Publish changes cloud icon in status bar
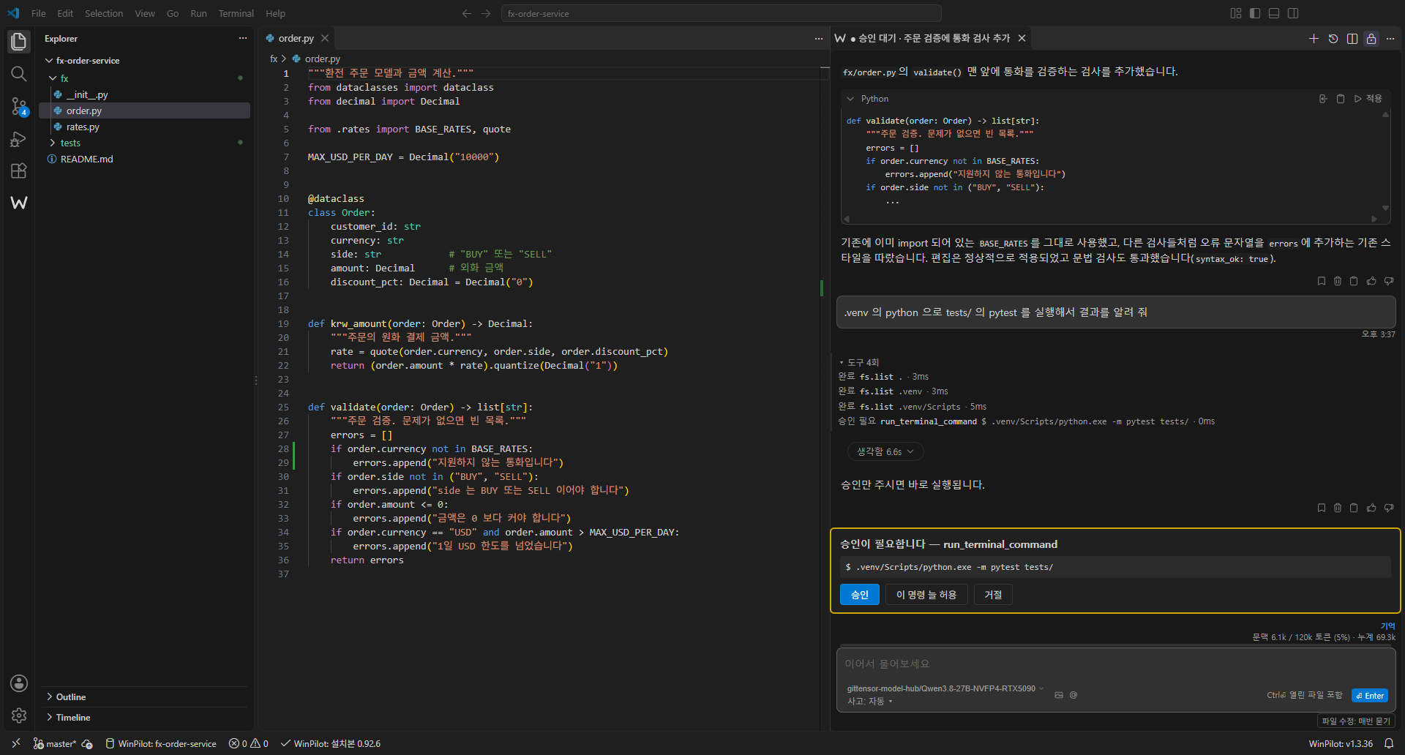This screenshot has height=755, width=1405. point(87,743)
